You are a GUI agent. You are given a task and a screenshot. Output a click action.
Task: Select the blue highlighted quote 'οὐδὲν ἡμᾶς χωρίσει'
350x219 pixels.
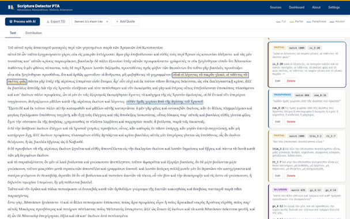[165, 102]
